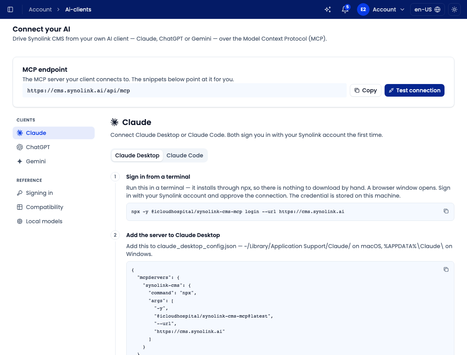Image resolution: width=467 pixels, height=355 pixels.
Task: Click the copy icon in Copy button
Action: (357, 90)
